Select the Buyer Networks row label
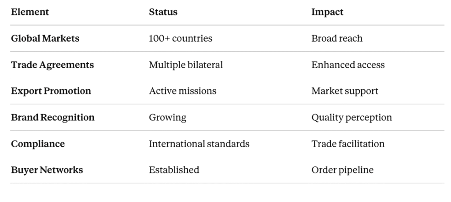The height and width of the screenshot is (202, 451). click(47, 170)
